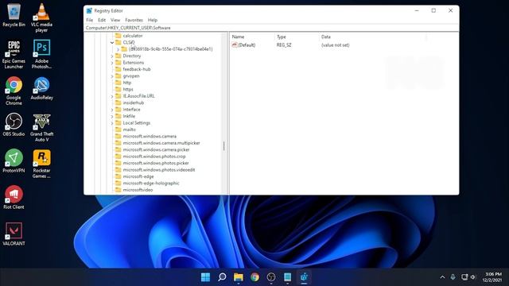Switch to OBS Studio in the taskbar

(271, 277)
